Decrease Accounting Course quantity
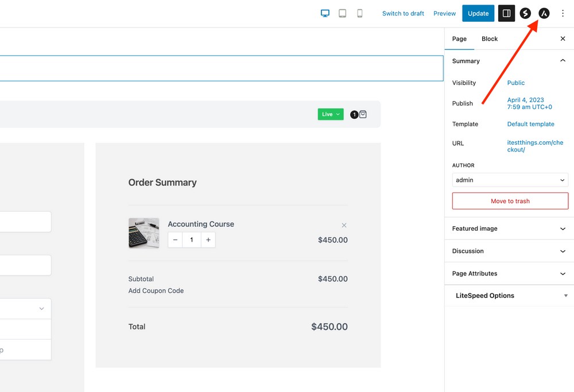574x392 pixels. (x=176, y=240)
